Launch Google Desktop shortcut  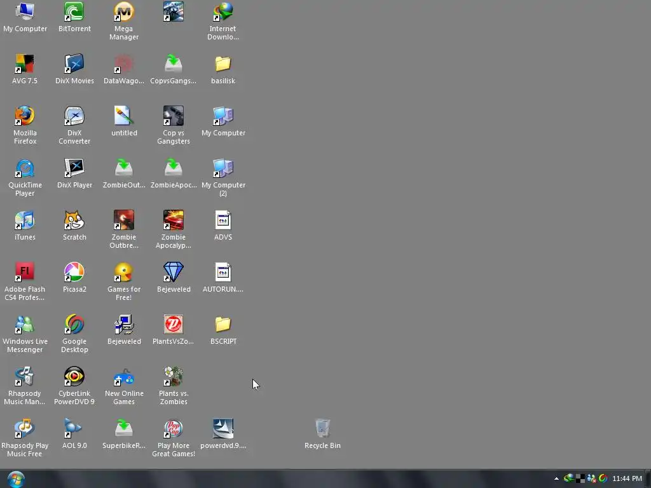74,334
